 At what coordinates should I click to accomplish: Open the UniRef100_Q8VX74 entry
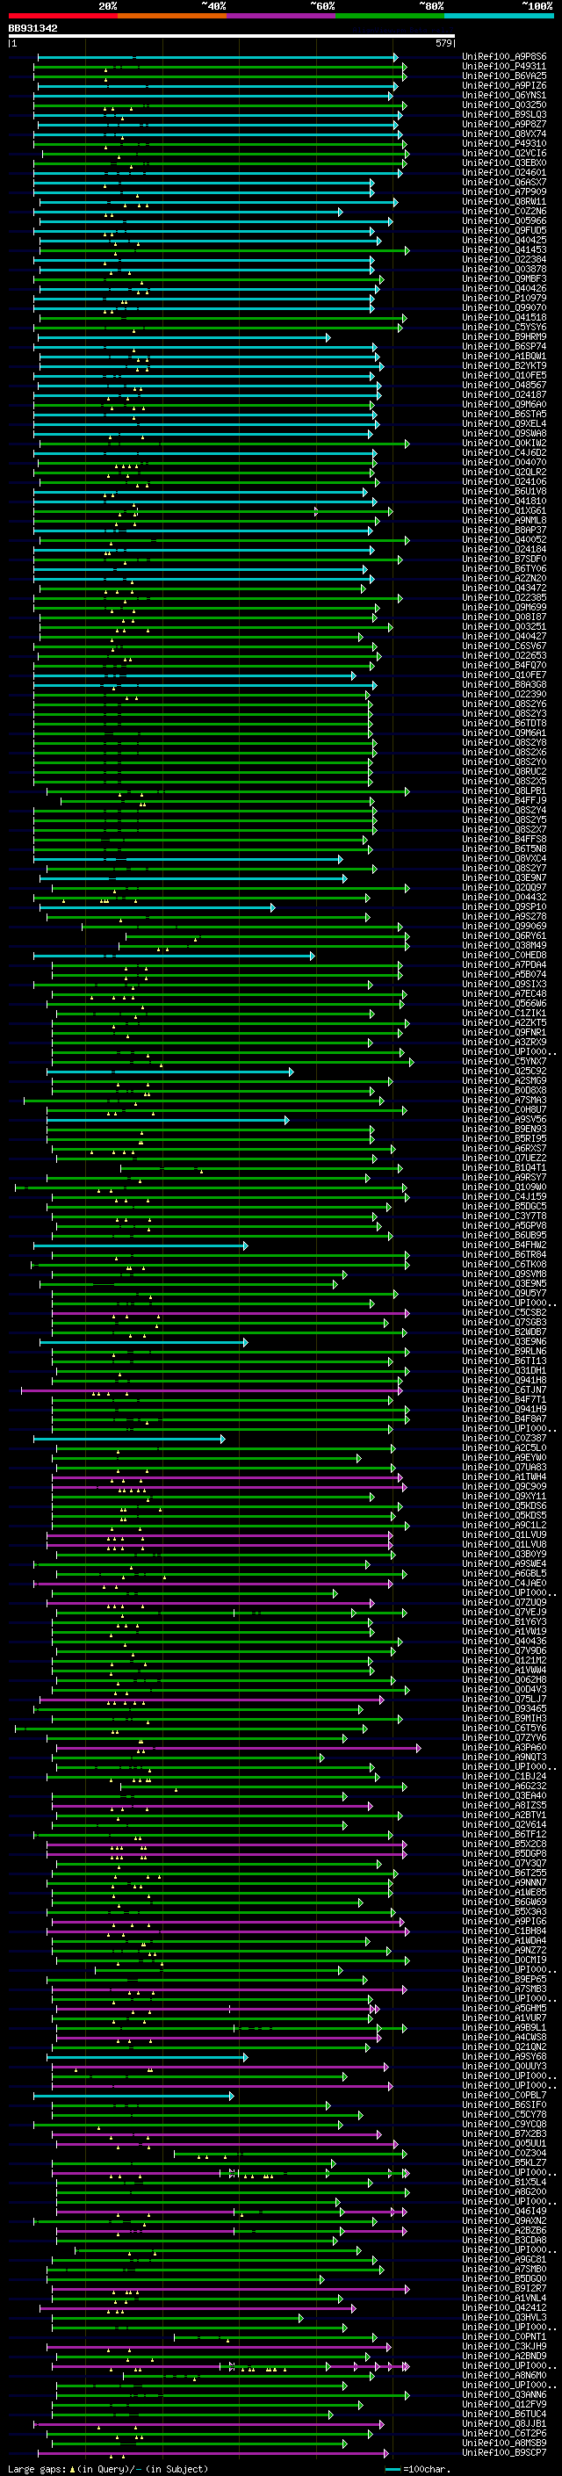[x=504, y=134]
